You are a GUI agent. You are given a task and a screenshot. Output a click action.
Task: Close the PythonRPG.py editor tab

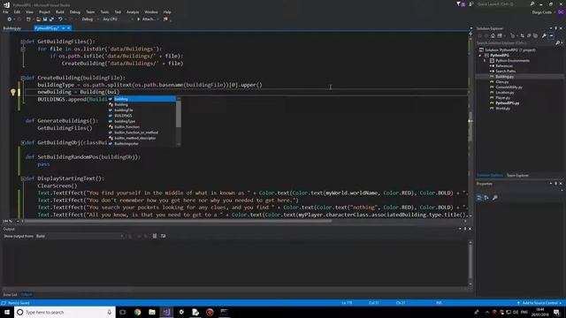coord(69,28)
